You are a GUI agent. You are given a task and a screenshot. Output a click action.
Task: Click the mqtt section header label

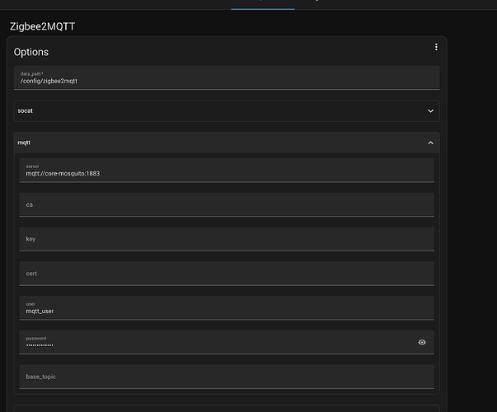point(24,143)
